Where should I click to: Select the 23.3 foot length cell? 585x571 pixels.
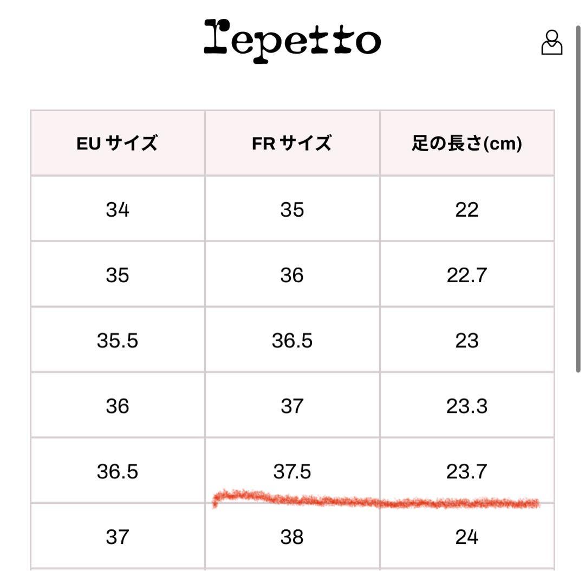466,406
